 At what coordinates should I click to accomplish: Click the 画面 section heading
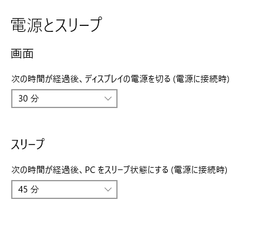tap(22, 54)
